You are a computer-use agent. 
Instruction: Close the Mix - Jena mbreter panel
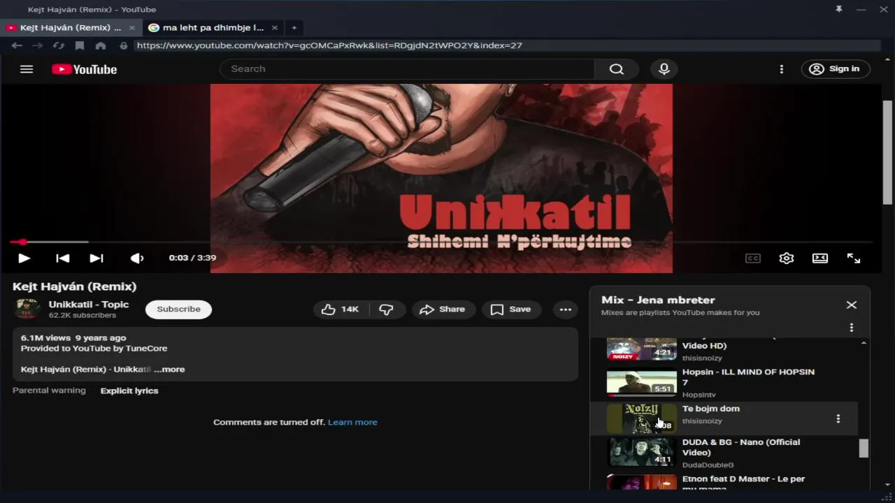click(x=851, y=305)
